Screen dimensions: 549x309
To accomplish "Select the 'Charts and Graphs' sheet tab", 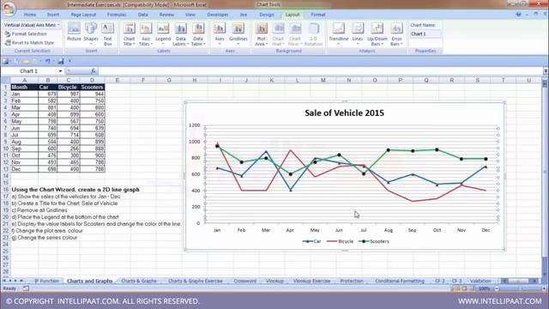I will click(89, 281).
